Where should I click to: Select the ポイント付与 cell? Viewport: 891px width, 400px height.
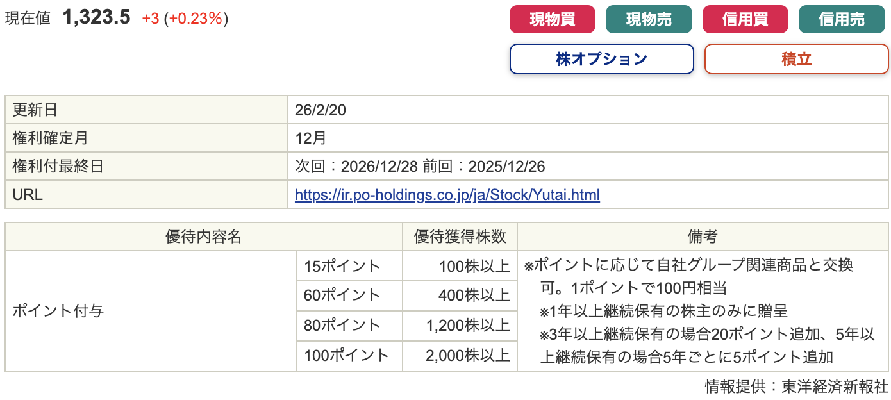(58, 312)
